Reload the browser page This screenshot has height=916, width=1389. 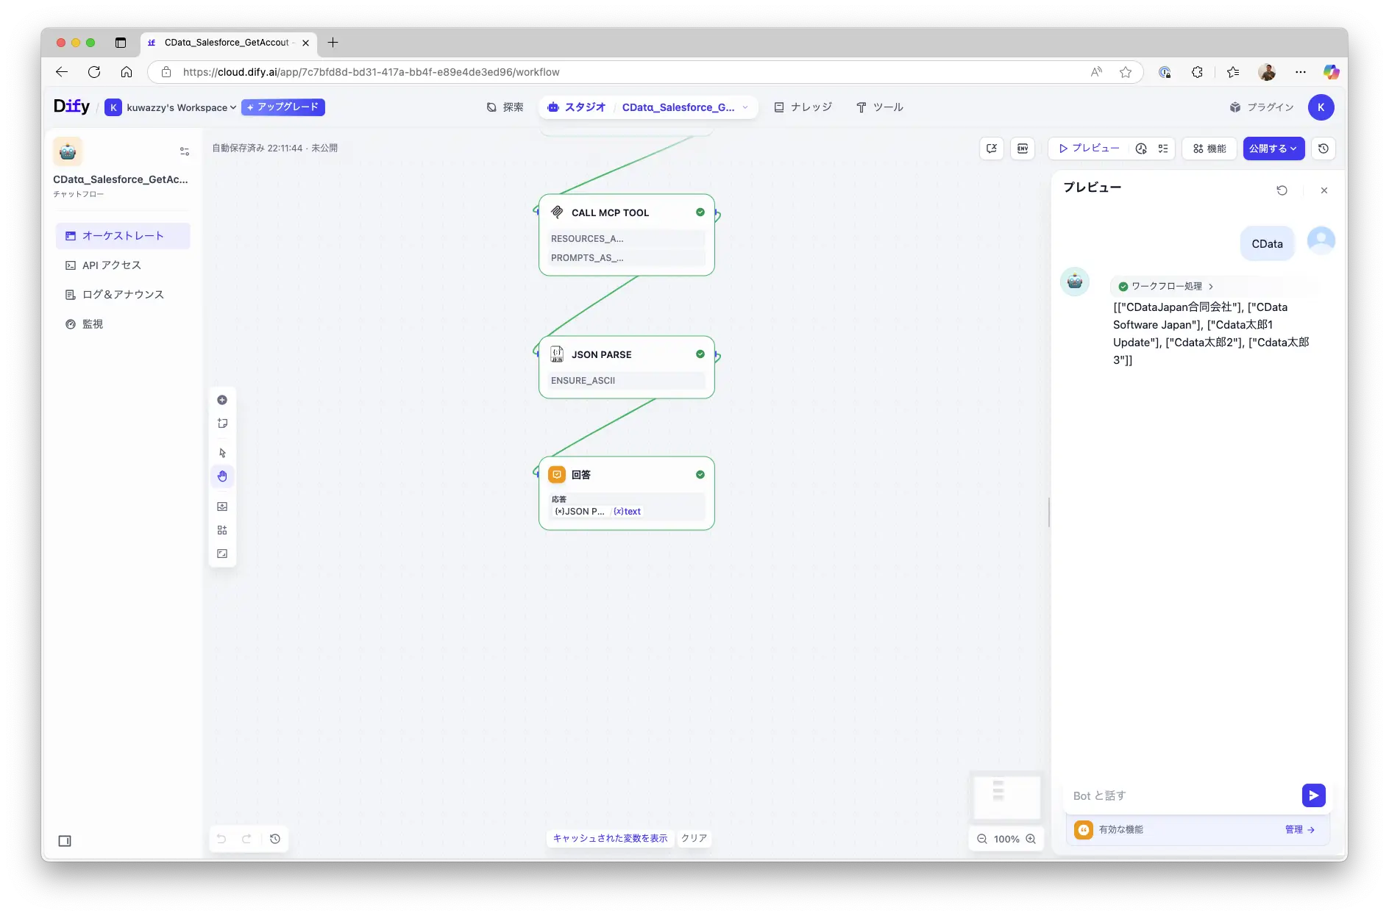(94, 72)
